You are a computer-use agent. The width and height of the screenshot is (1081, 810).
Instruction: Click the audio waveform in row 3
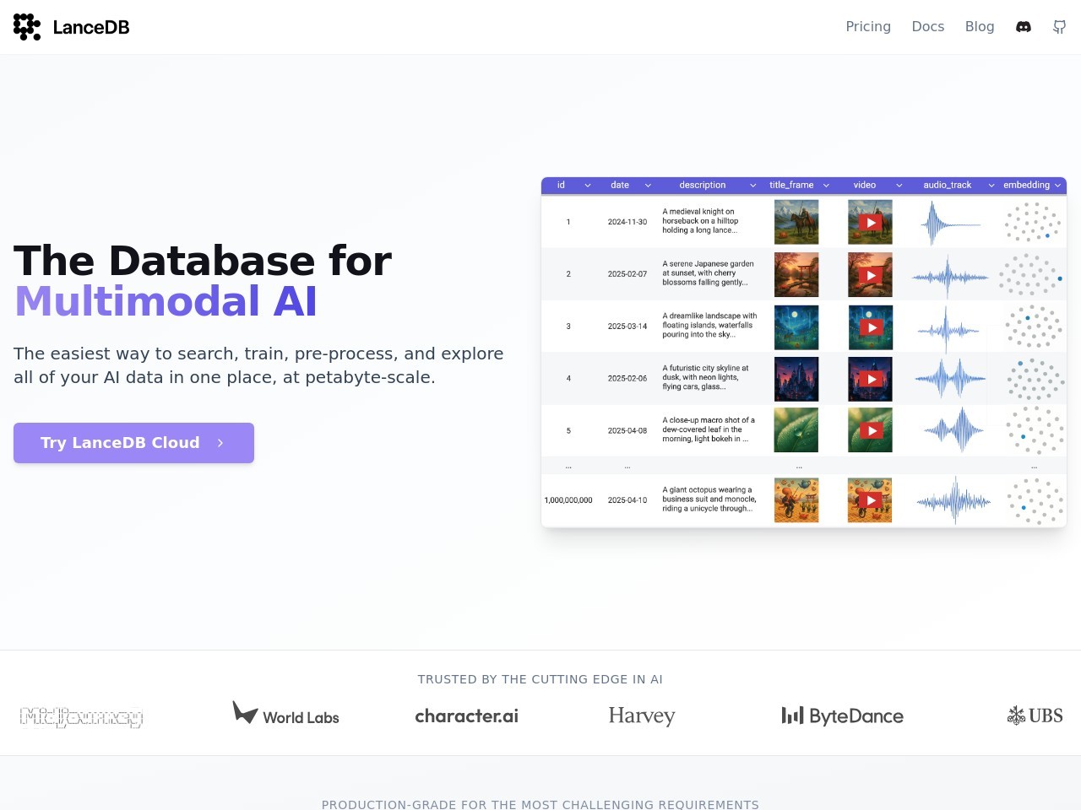948,329
